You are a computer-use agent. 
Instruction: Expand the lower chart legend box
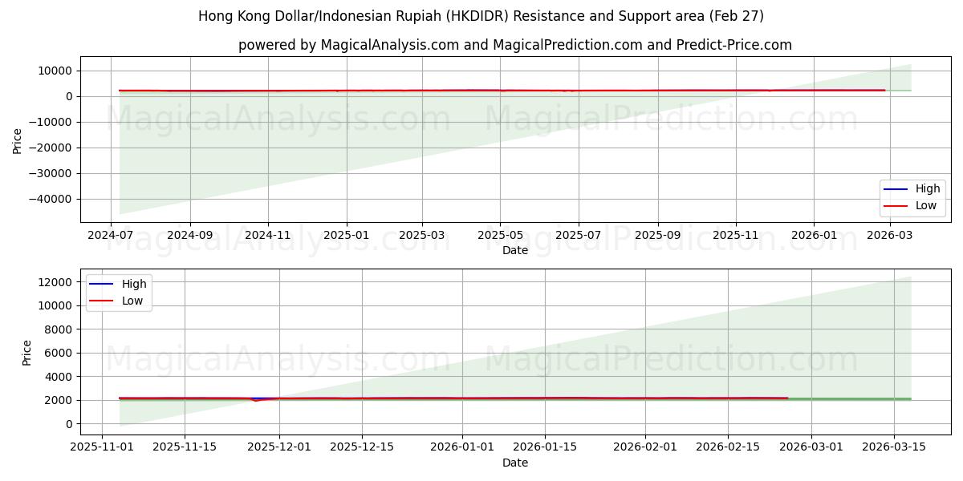(120, 292)
